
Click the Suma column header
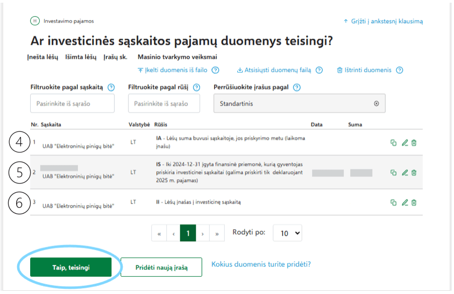click(x=355, y=125)
